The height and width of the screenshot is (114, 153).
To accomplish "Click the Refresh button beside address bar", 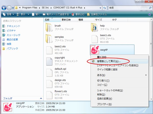I will point(105,8).
